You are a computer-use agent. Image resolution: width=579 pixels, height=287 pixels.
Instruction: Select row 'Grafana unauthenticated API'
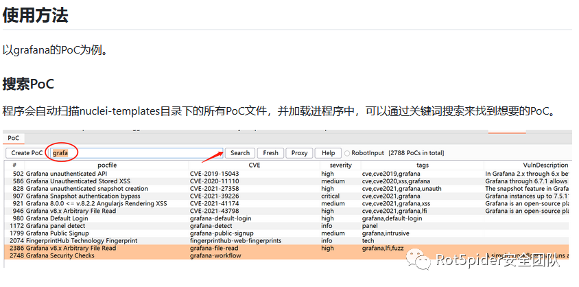click(x=288, y=174)
